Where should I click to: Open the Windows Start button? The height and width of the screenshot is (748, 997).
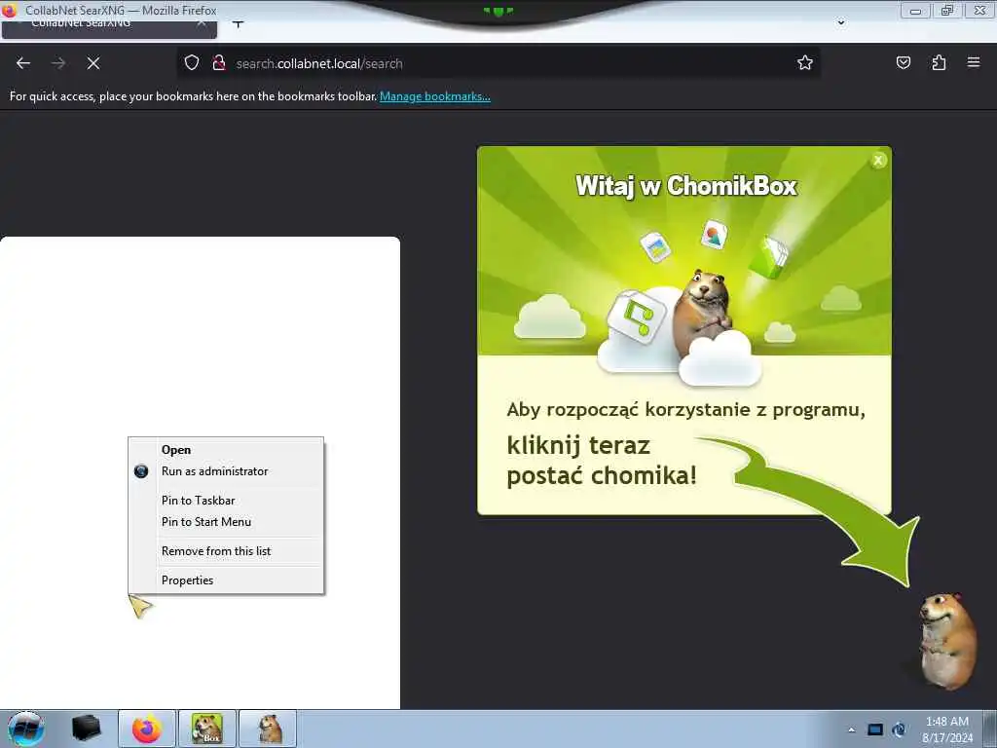pyautogui.click(x=26, y=729)
